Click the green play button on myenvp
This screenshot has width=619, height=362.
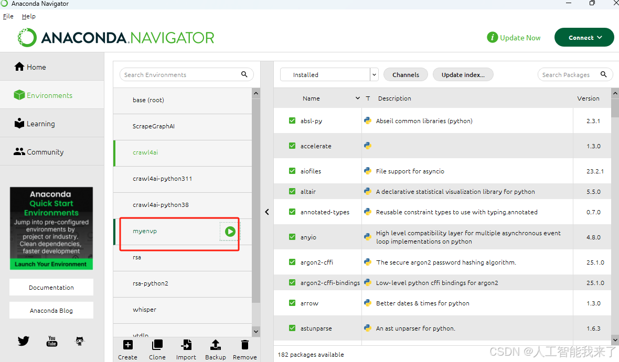pos(230,232)
